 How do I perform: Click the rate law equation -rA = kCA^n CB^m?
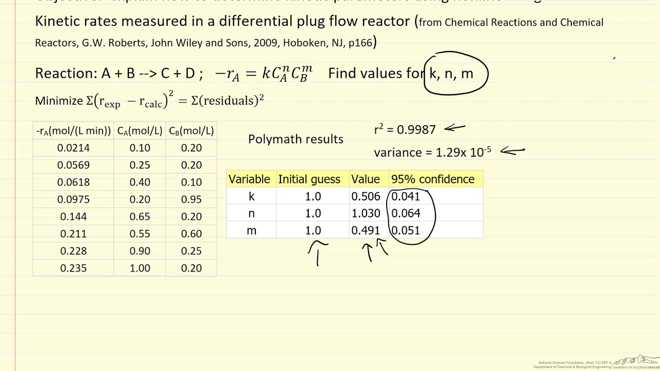(263, 73)
